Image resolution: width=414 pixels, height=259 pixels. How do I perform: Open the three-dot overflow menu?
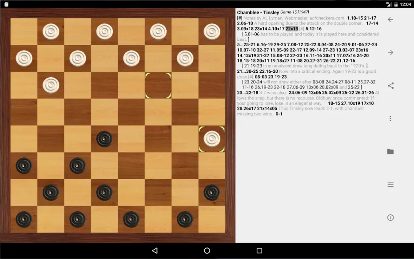[x=390, y=118]
